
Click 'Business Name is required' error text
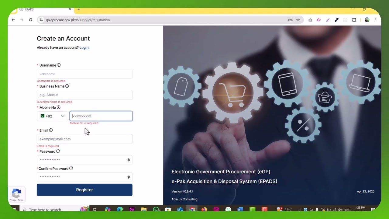tap(54, 102)
